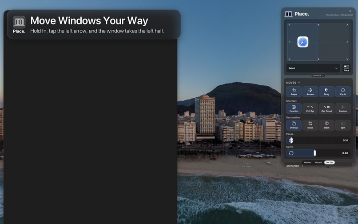Image resolution: width=358 pixels, height=224 pixels.
Task: Click the Place logo in the panel header
Action: 288,14
